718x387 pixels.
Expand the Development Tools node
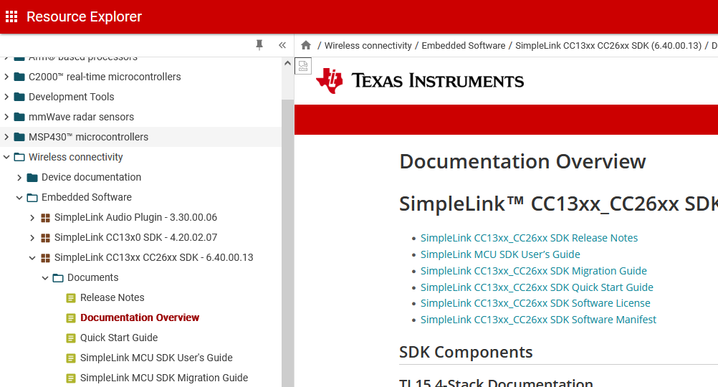[x=6, y=97]
